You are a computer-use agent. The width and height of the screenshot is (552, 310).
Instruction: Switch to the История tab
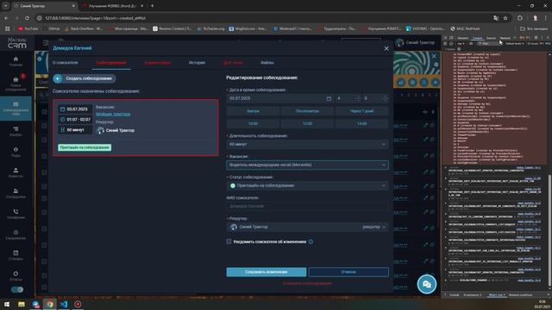pos(197,63)
